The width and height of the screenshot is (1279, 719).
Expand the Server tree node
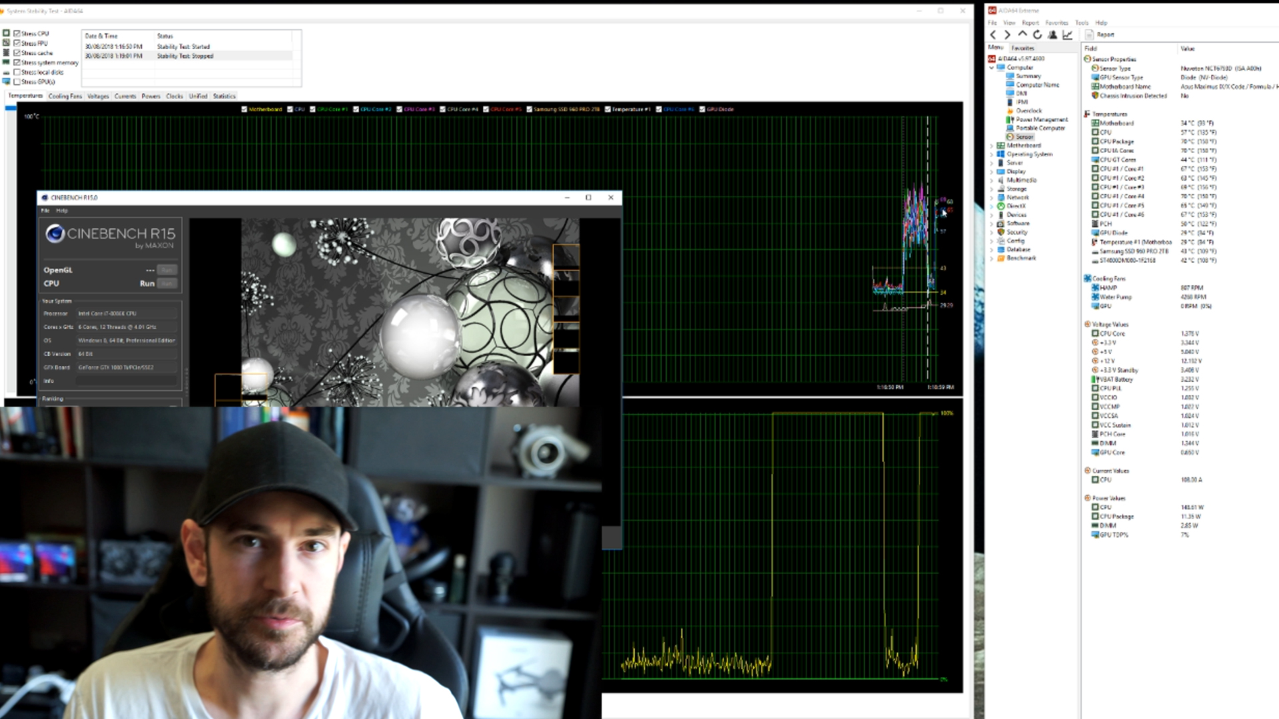(991, 162)
